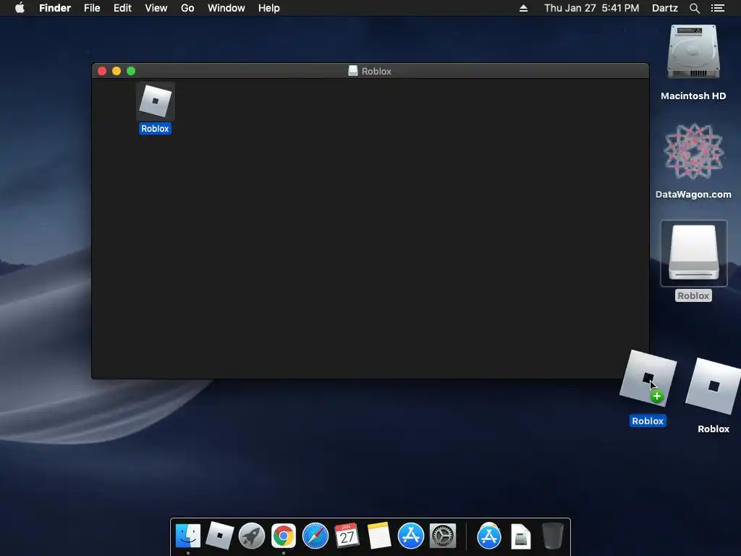
Task: Select the DataWagon.com desktop icon
Action: [x=693, y=151]
